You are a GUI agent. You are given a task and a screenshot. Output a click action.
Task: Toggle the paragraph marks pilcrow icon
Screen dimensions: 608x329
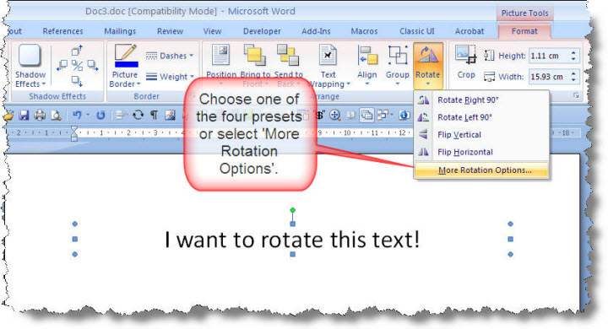(x=154, y=115)
